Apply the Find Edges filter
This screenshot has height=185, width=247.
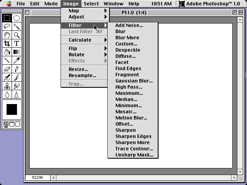pyautogui.click(x=133, y=69)
